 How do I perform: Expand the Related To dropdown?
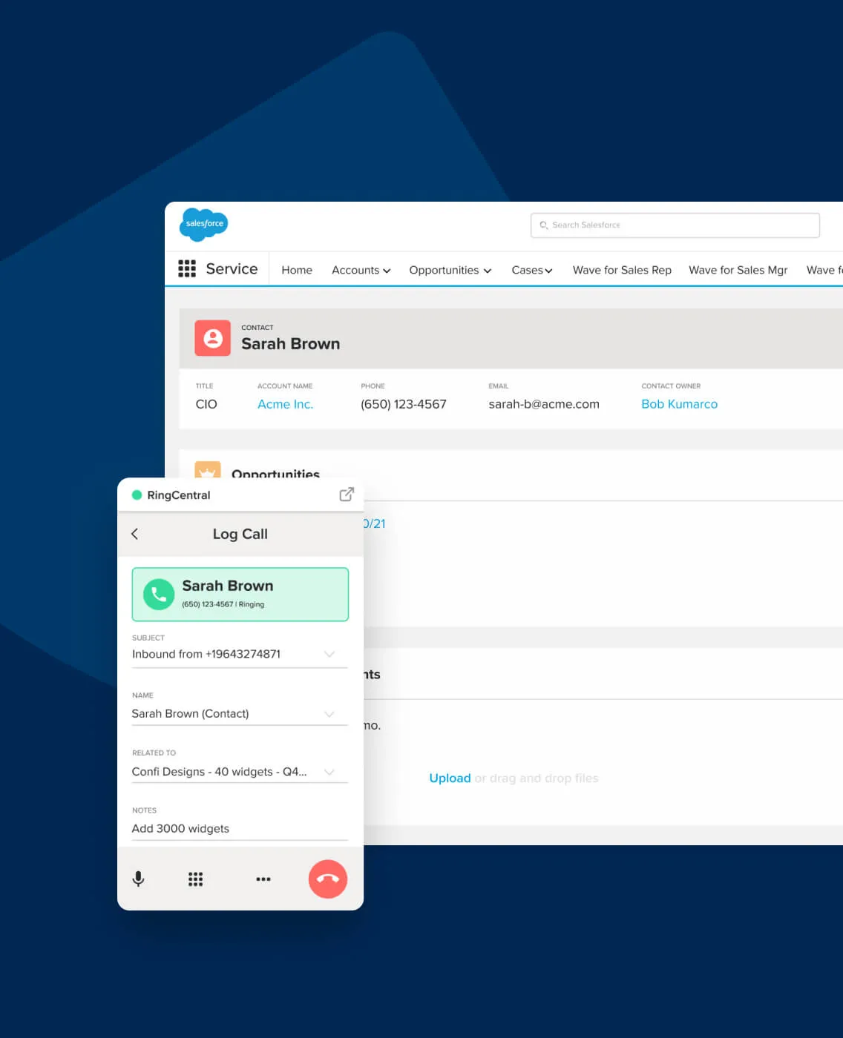pyautogui.click(x=329, y=772)
